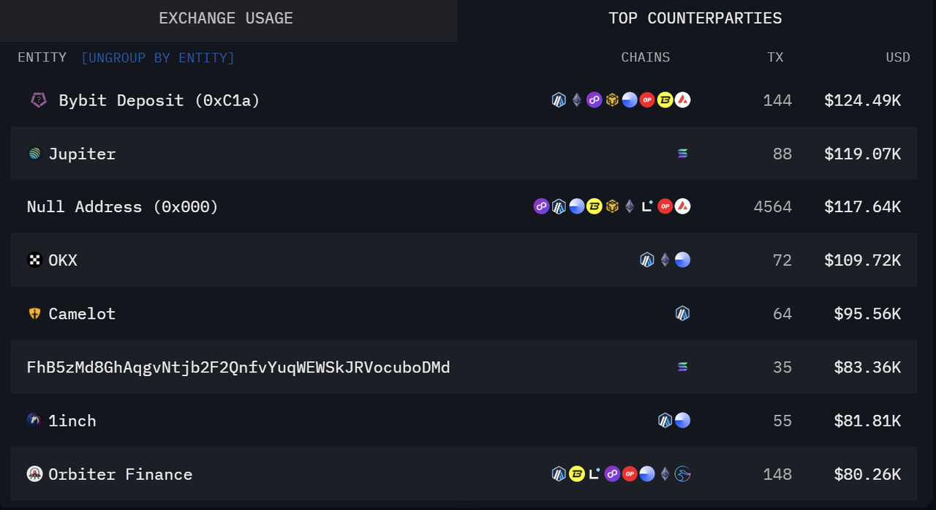Switch to the Exchange Usage tab
This screenshot has height=510, width=936.
pyautogui.click(x=226, y=19)
